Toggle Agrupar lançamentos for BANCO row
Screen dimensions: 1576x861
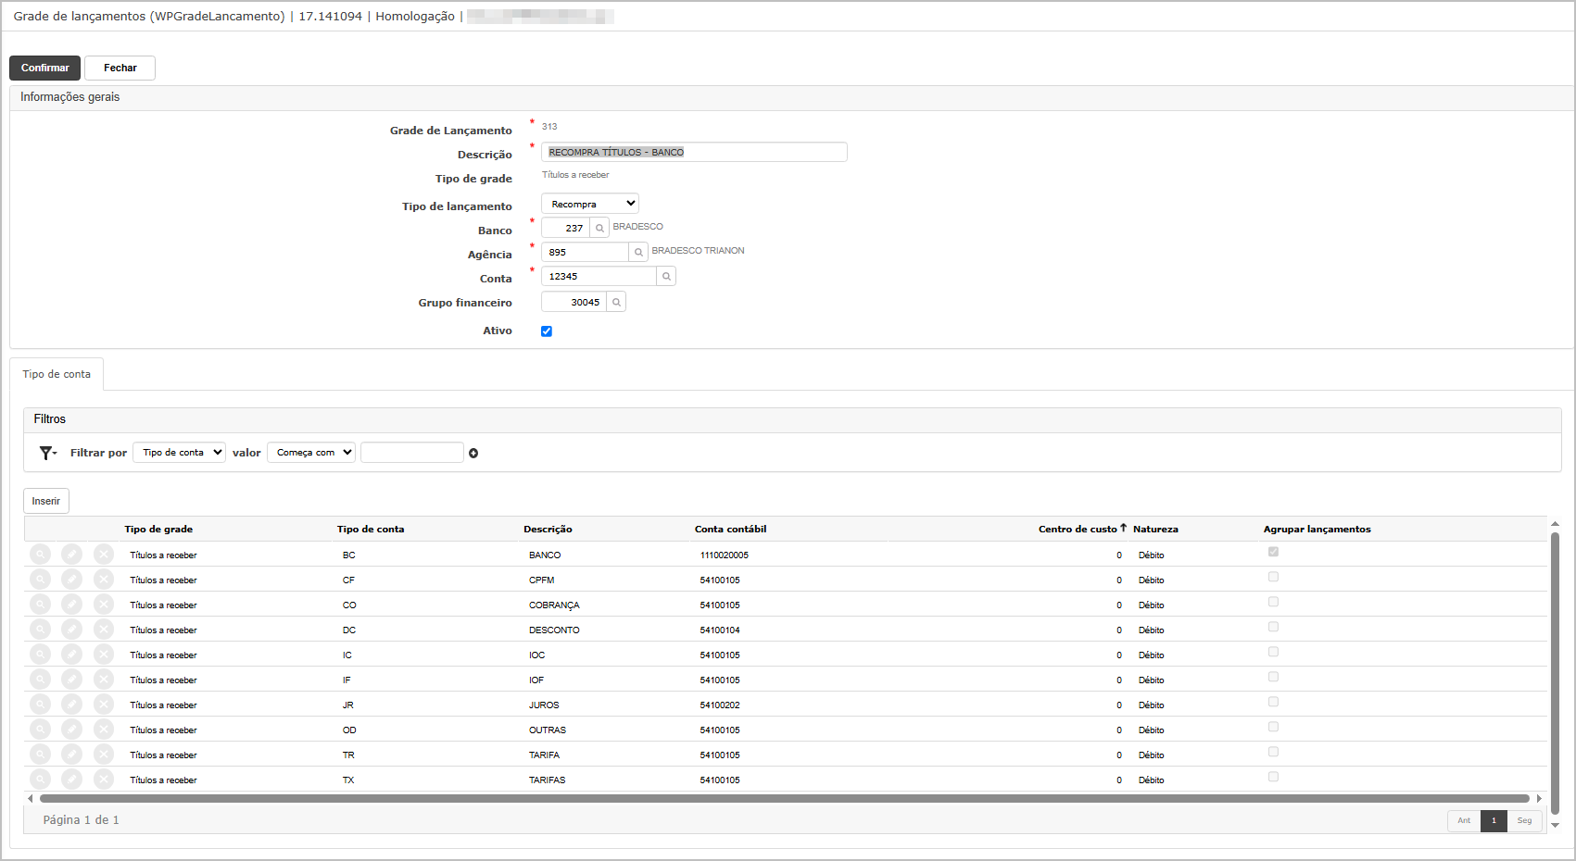[x=1273, y=552]
